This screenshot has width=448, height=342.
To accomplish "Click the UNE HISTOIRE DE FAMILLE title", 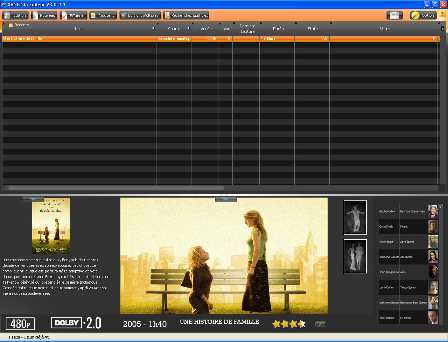I will [x=219, y=322].
